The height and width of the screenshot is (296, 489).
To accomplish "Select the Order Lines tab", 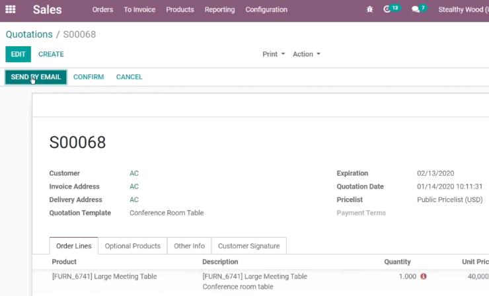I will click(x=73, y=246).
